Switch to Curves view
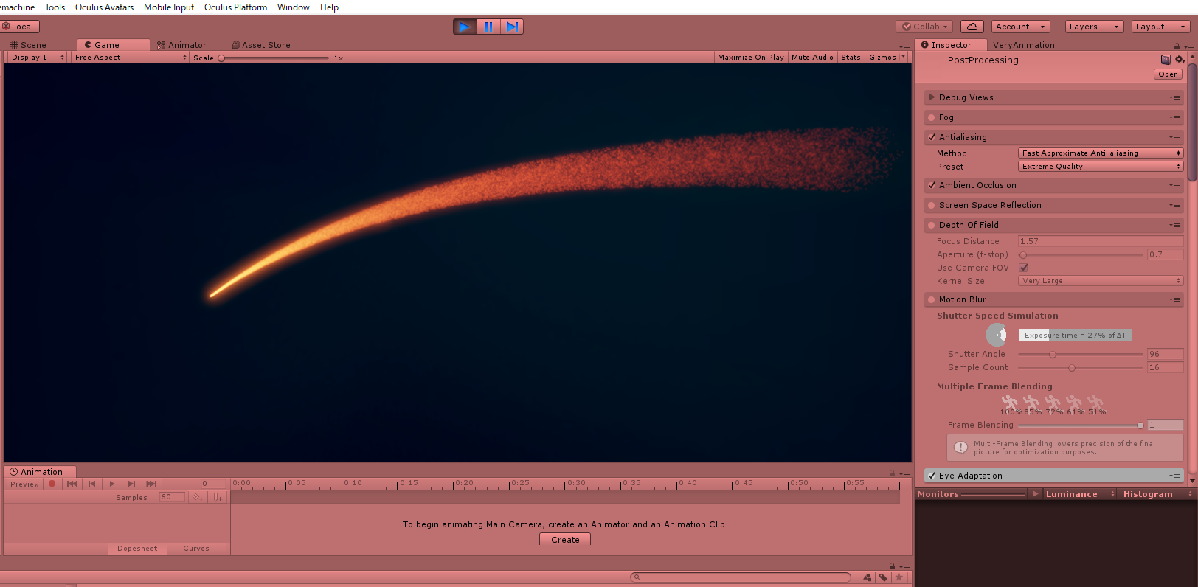The width and height of the screenshot is (1198, 587). [x=196, y=549]
